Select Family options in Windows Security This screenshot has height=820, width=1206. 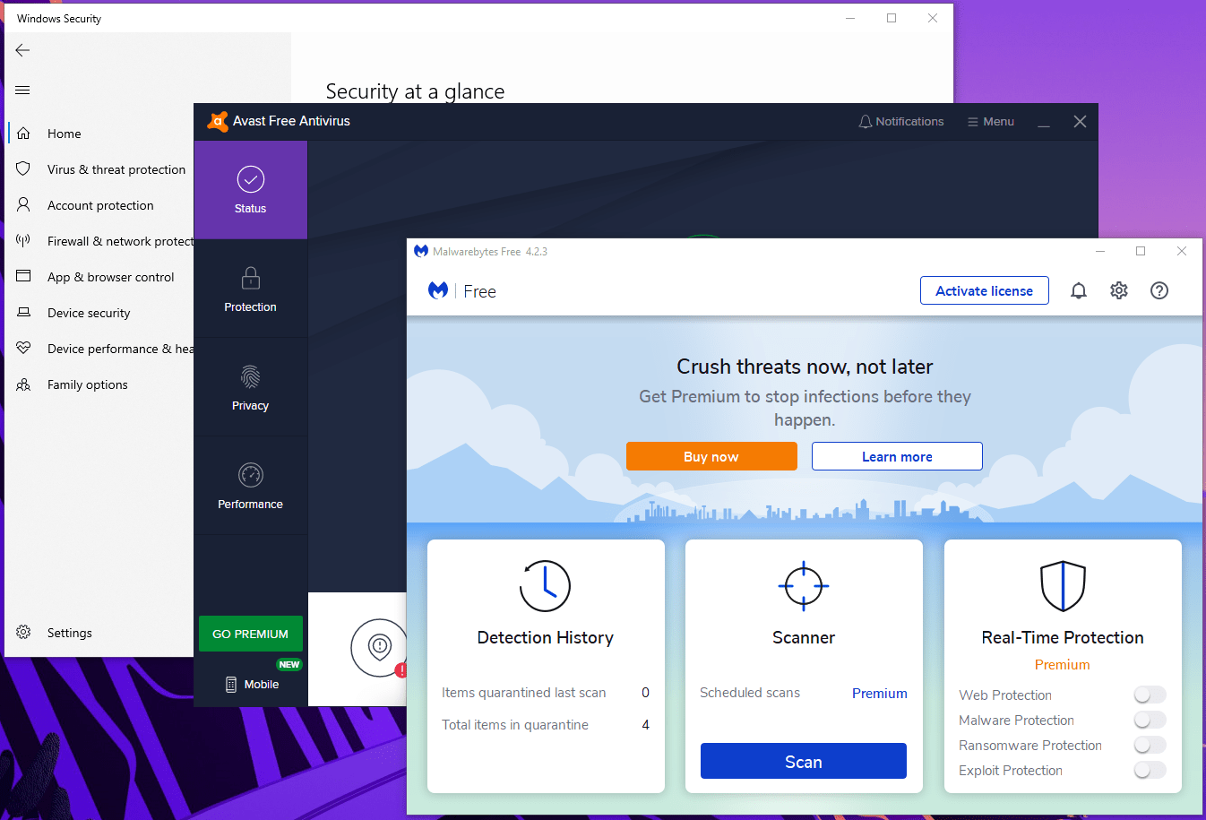pos(88,384)
